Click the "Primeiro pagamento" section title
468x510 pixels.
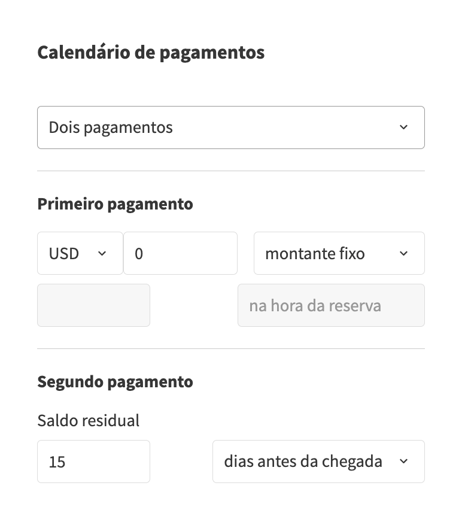point(116,204)
